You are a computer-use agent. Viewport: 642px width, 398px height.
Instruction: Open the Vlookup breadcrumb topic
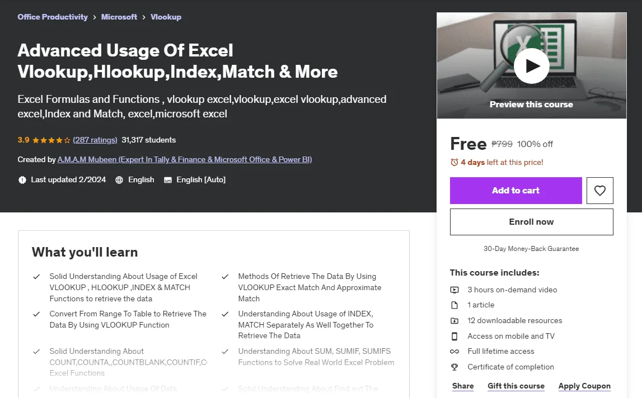(x=166, y=17)
